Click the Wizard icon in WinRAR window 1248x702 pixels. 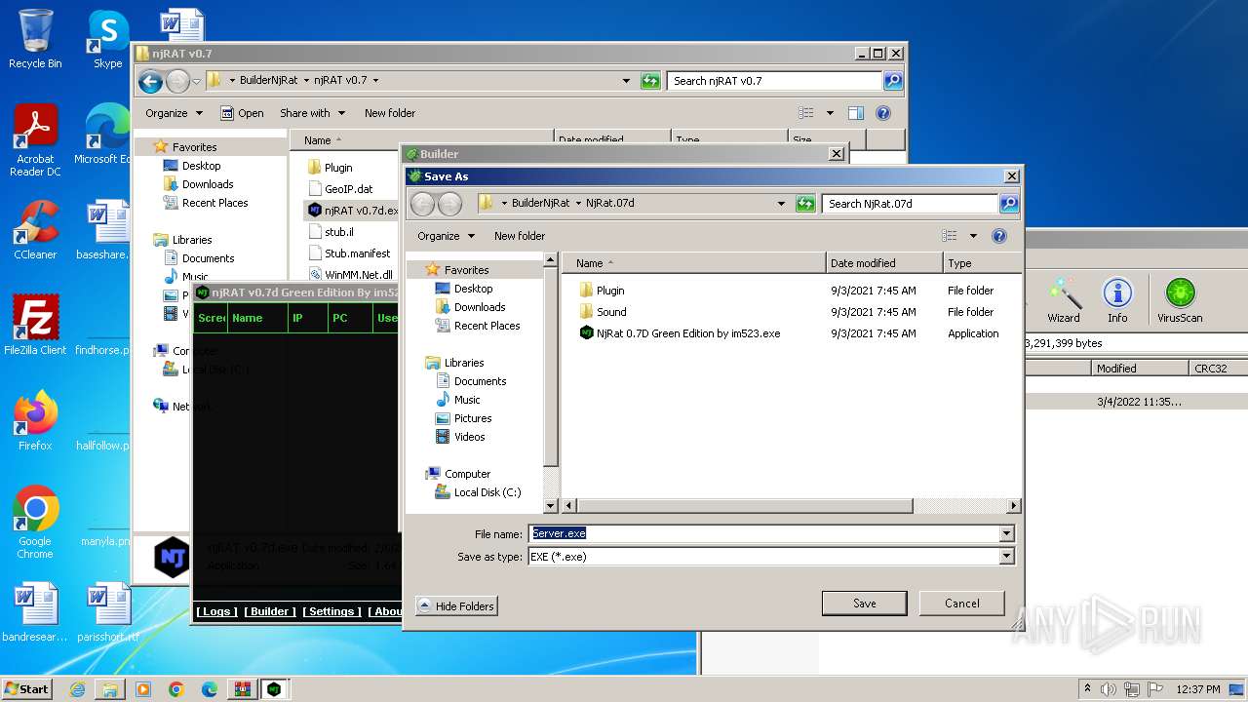[1064, 300]
